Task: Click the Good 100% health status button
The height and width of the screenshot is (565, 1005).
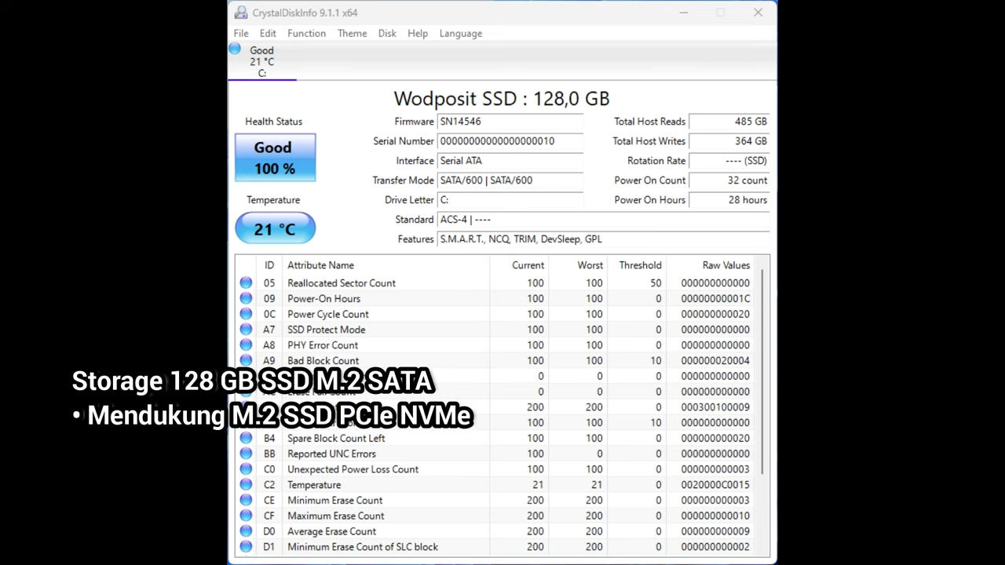Action: pos(274,157)
